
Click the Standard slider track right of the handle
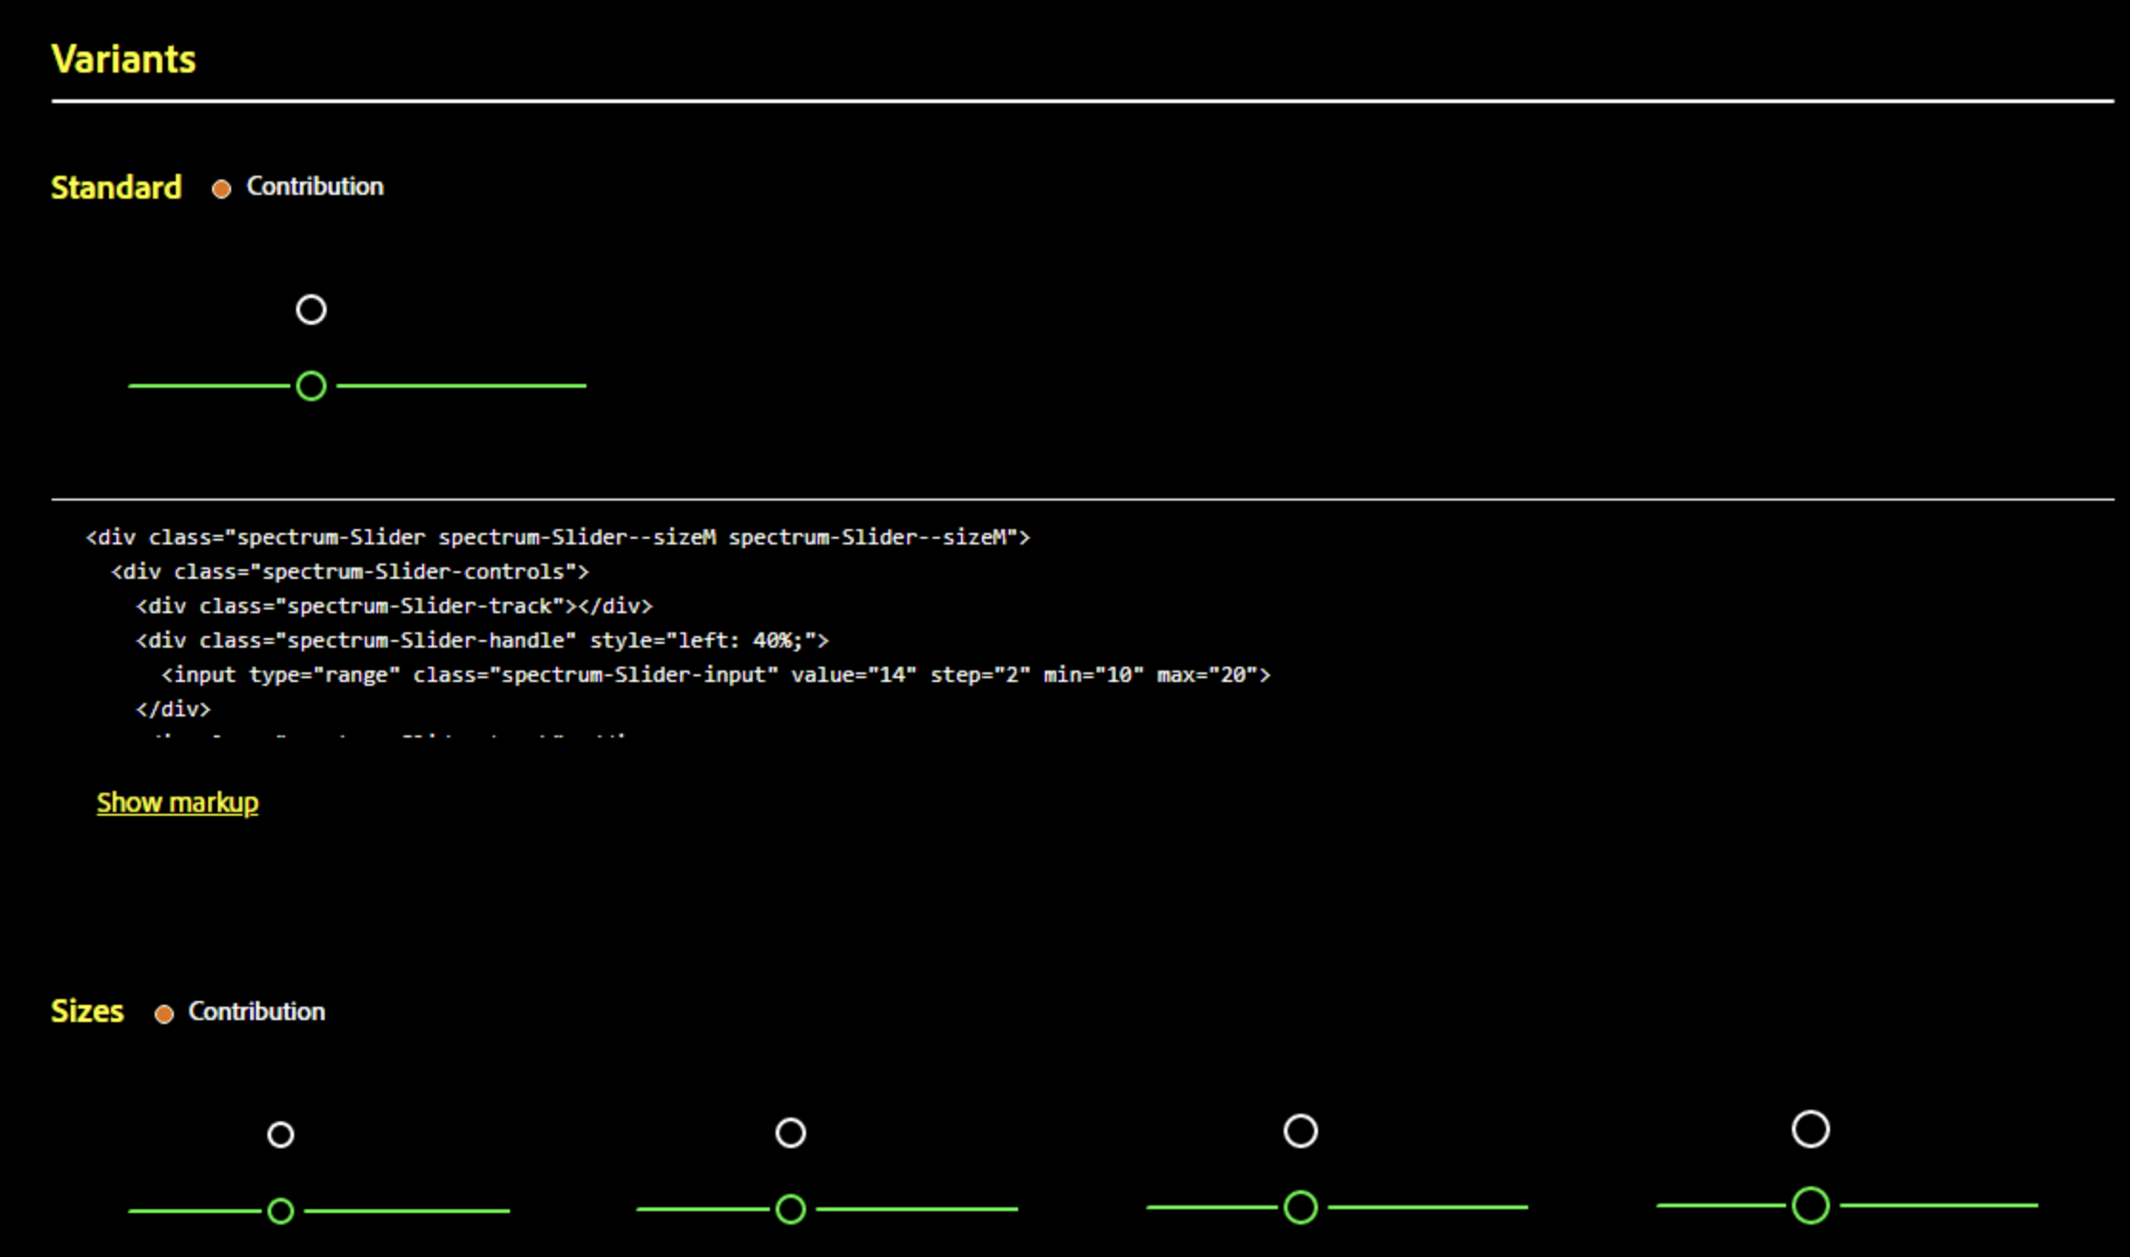pos(461,386)
